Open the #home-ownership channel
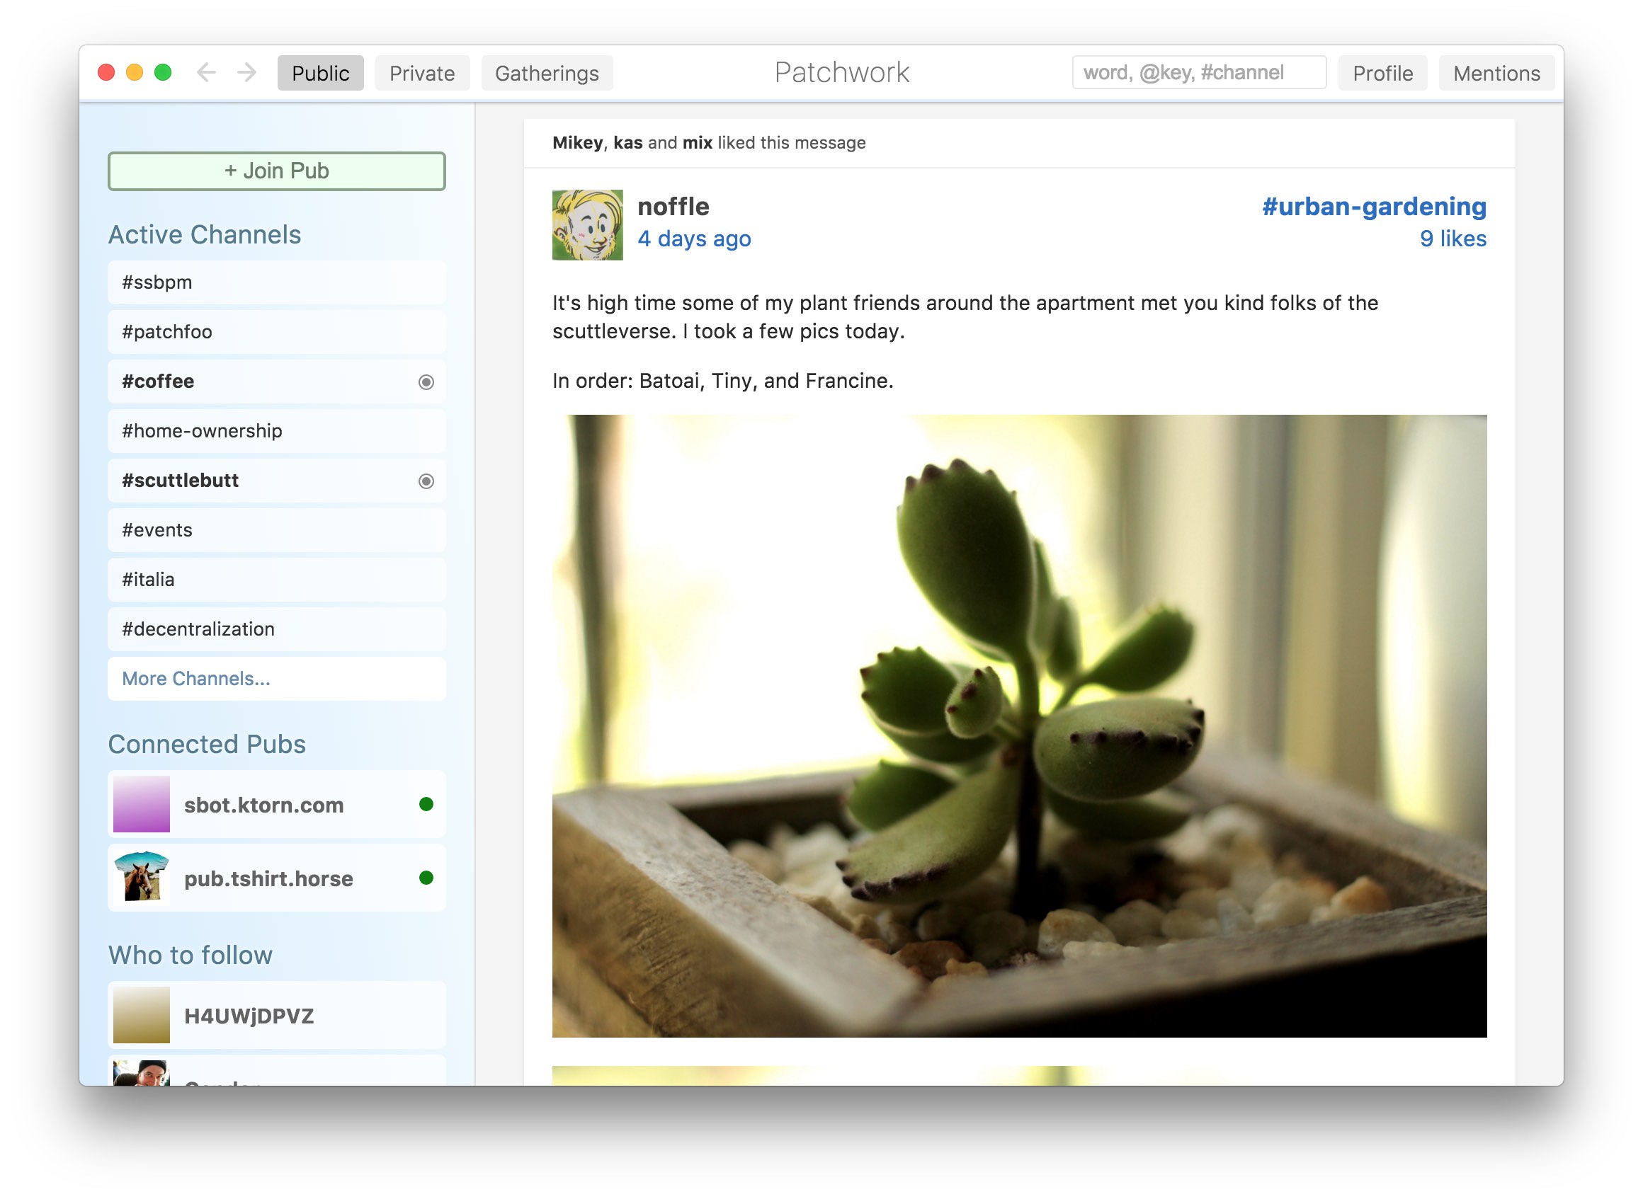This screenshot has height=1199, width=1643. 274,431
